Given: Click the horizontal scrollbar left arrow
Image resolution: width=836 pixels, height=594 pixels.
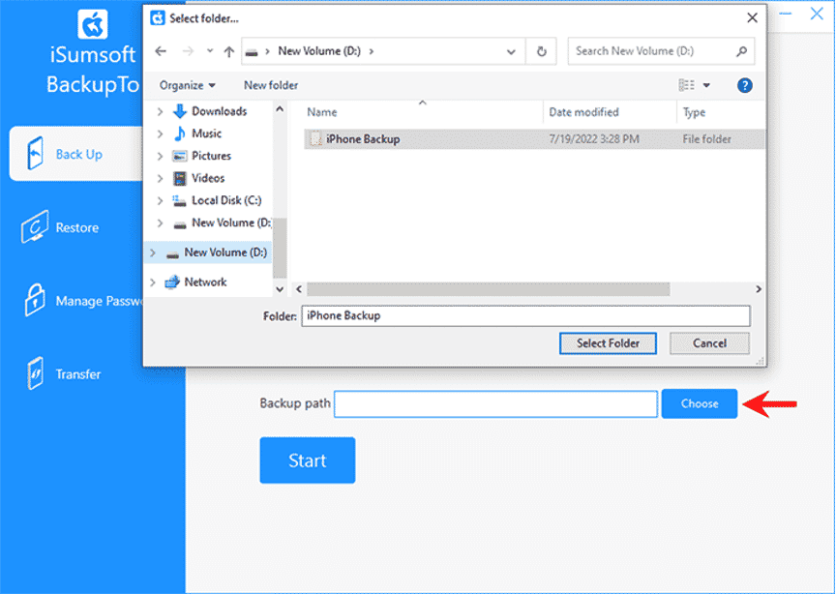Looking at the screenshot, I should [x=299, y=289].
